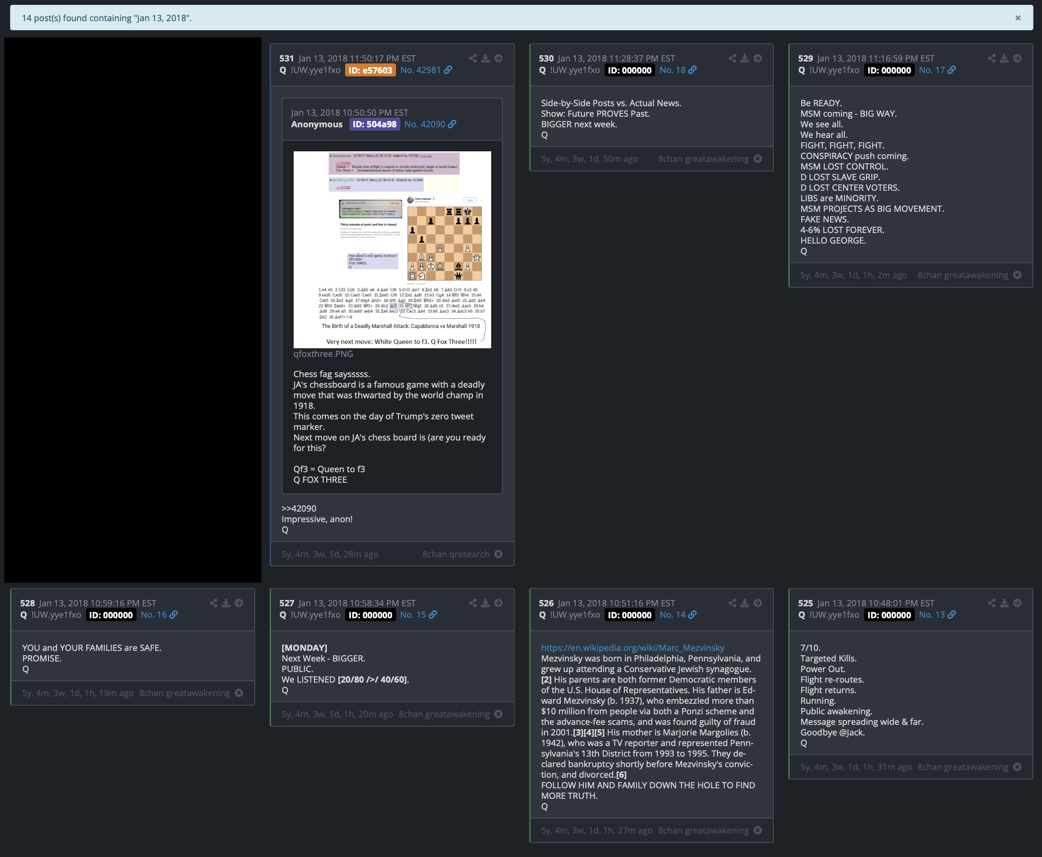The height and width of the screenshot is (857, 1042).
Task: Click the board icon beside 8chan qresearch
Action: (498, 554)
